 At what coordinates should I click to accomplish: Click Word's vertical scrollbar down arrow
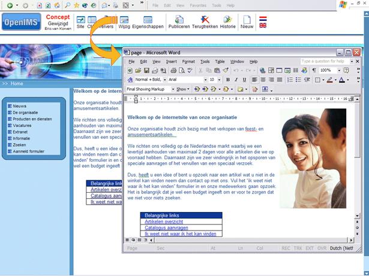click(357, 216)
